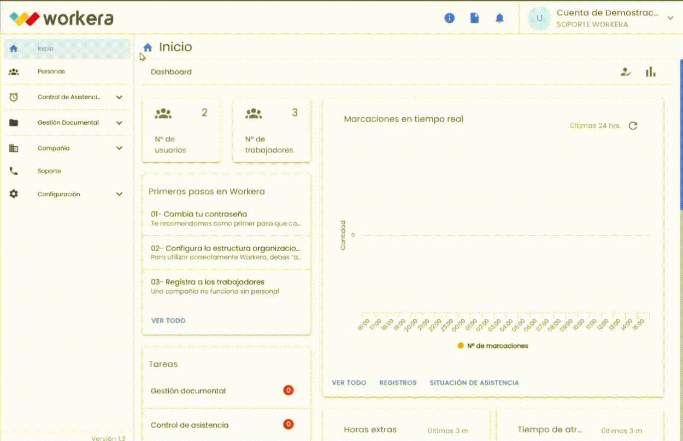Open the information icon in header

[449, 18]
